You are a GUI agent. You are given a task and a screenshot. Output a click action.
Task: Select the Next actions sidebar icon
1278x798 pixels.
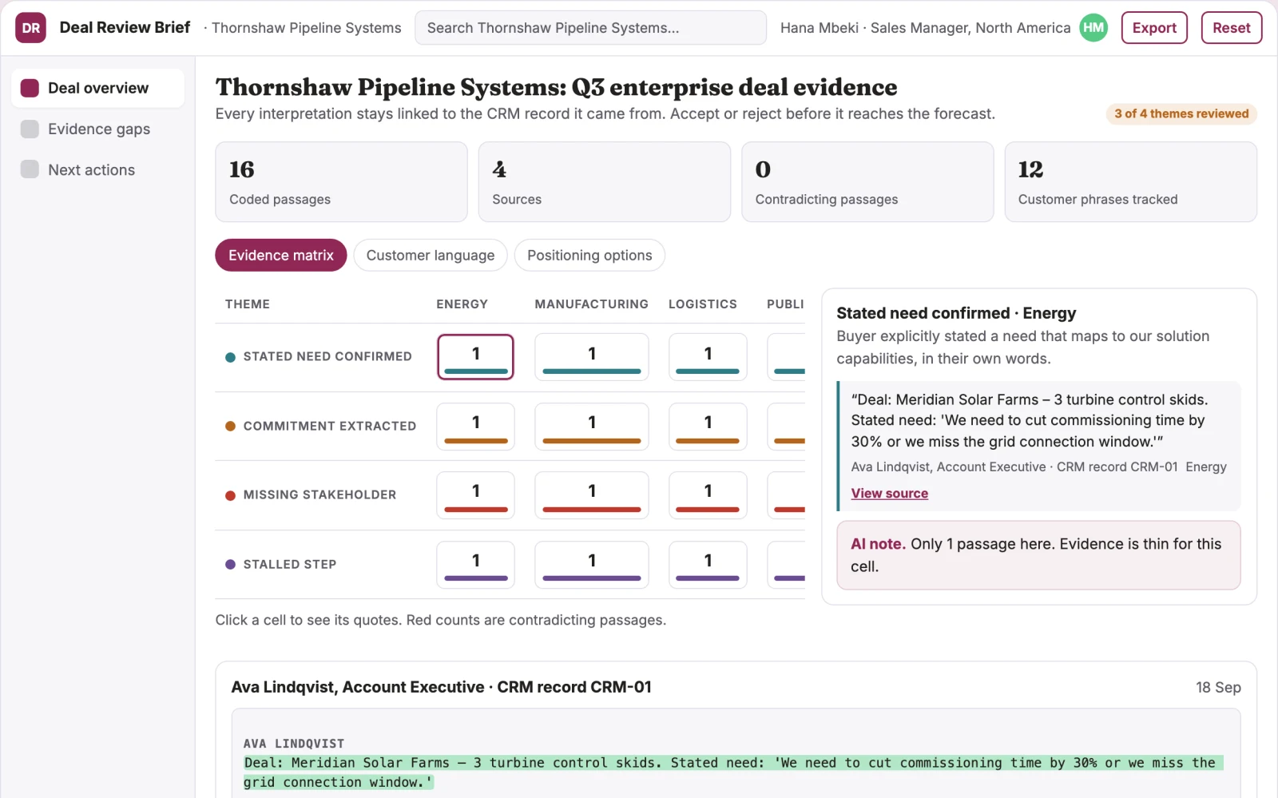pyautogui.click(x=30, y=169)
